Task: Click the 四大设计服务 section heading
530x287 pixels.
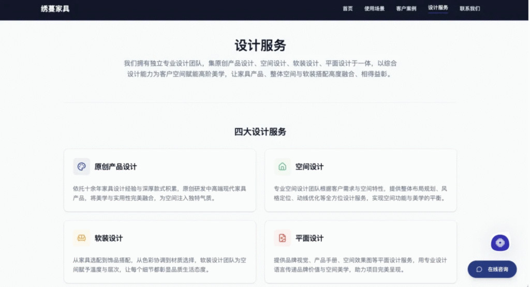Action: point(260,132)
